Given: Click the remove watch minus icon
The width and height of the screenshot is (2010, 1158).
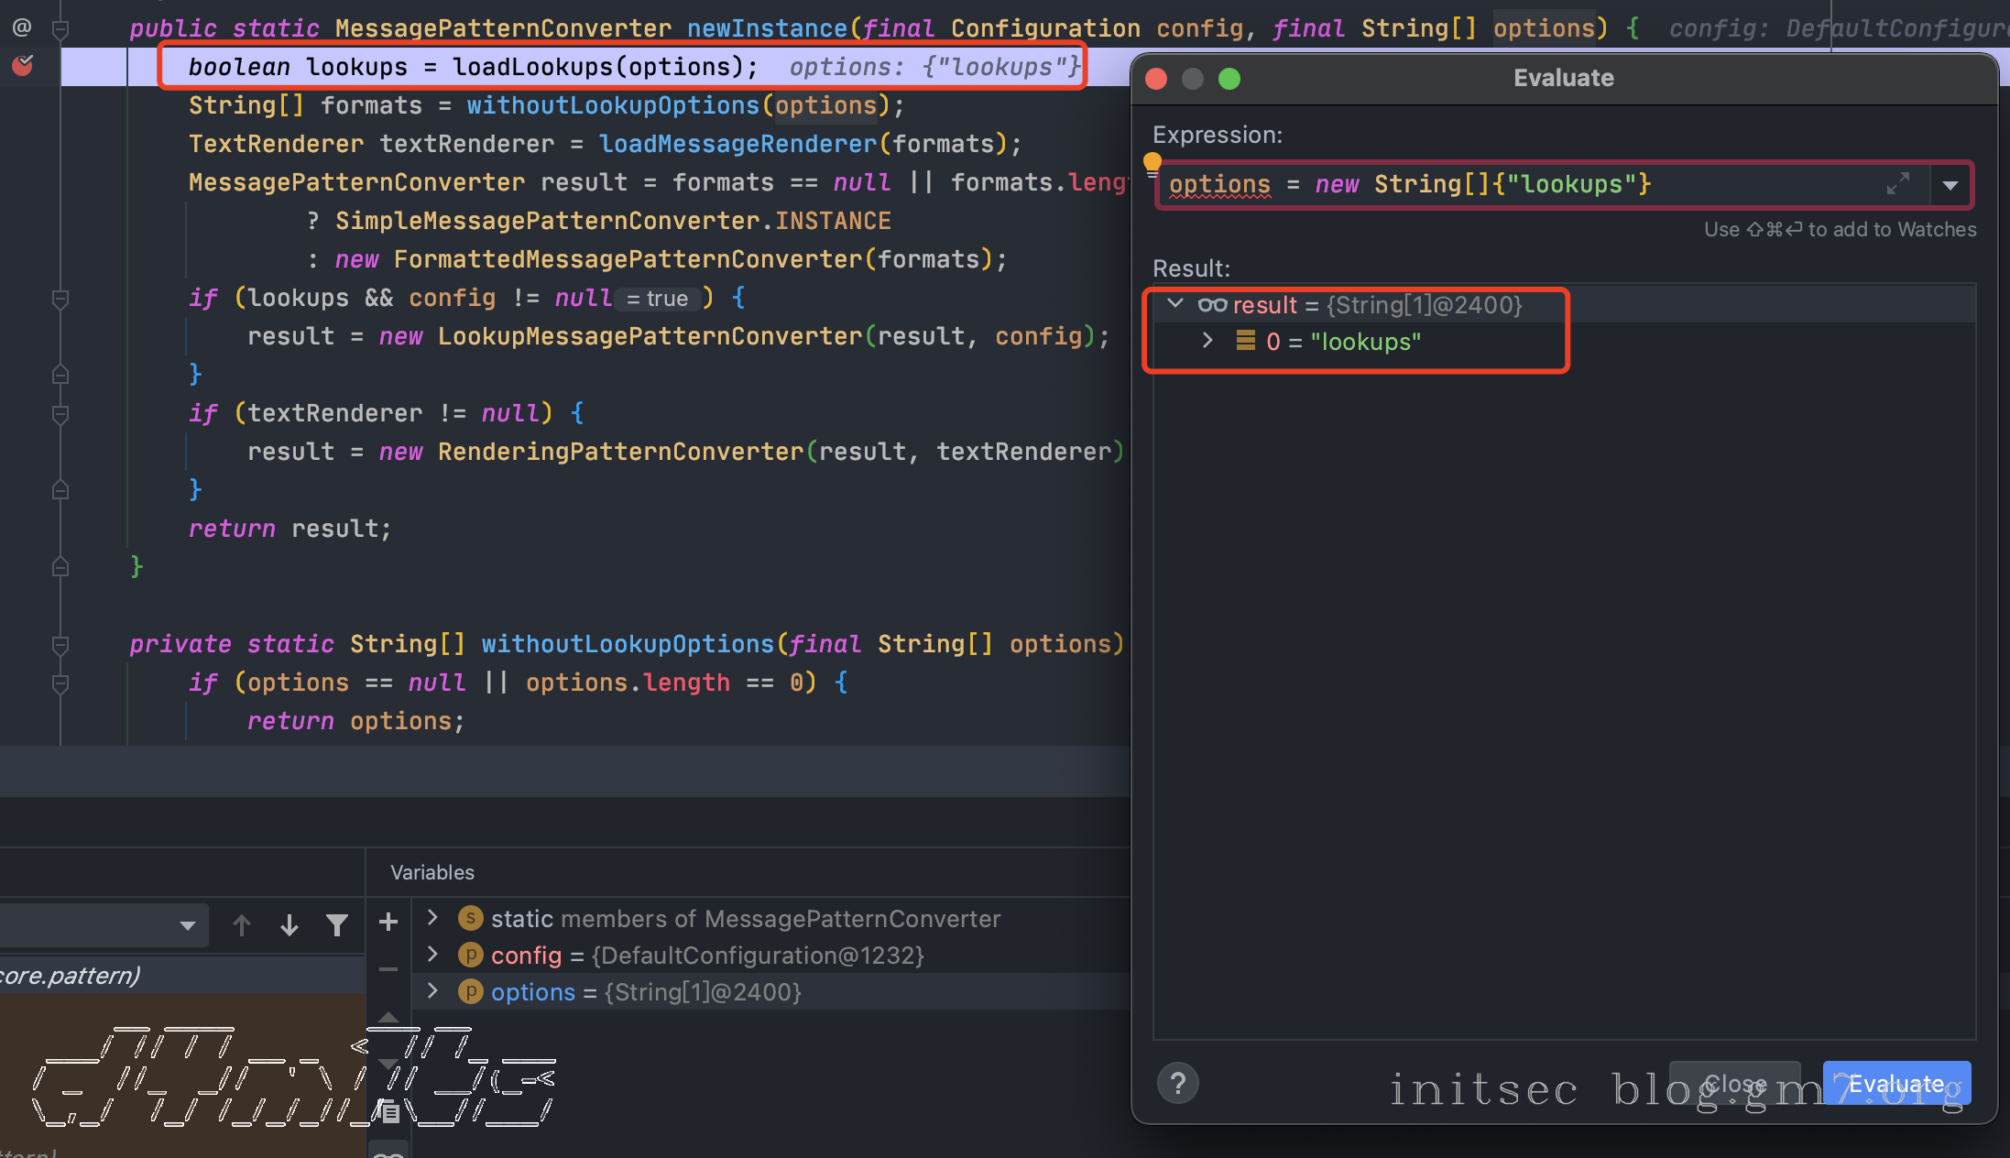Looking at the screenshot, I should tap(388, 969).
